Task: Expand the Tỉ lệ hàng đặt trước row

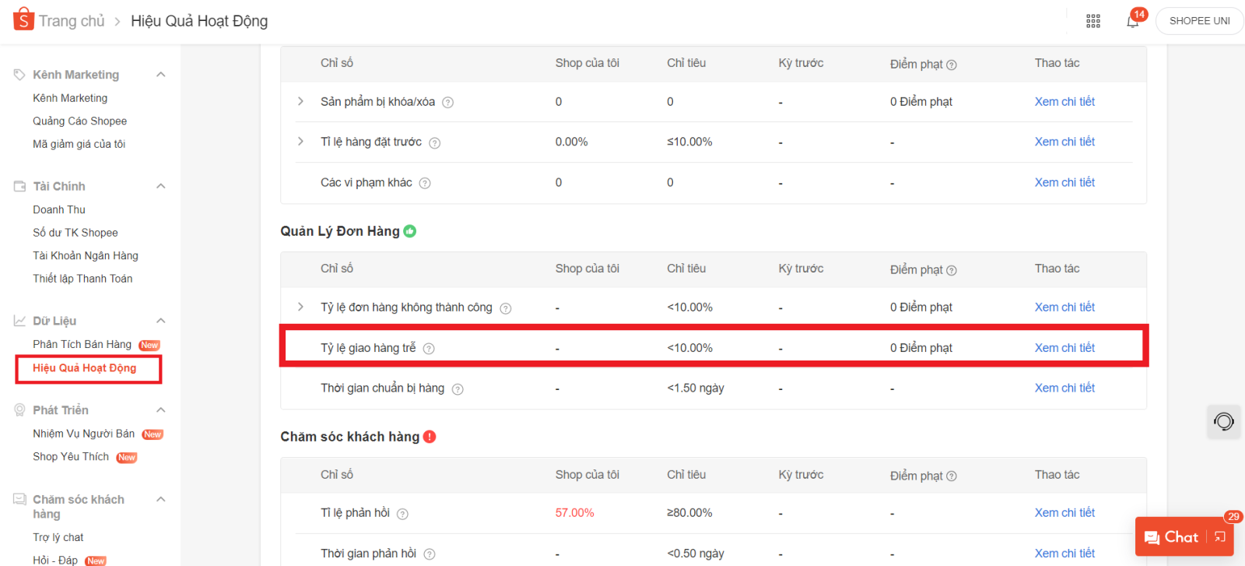Action: [x=300, y=142]
